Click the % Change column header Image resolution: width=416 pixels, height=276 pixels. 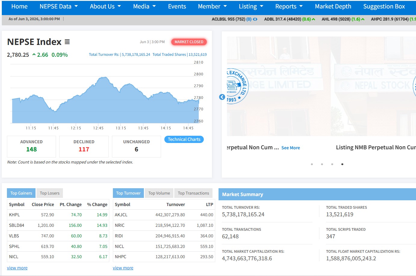click(x=97, y=205)
